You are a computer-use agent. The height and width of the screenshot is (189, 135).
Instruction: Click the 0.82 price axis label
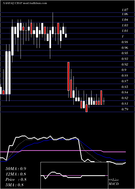(x=125, y=98)
